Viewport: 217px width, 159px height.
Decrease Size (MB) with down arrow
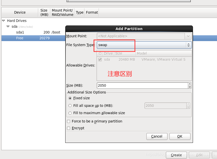pos(190,87)
